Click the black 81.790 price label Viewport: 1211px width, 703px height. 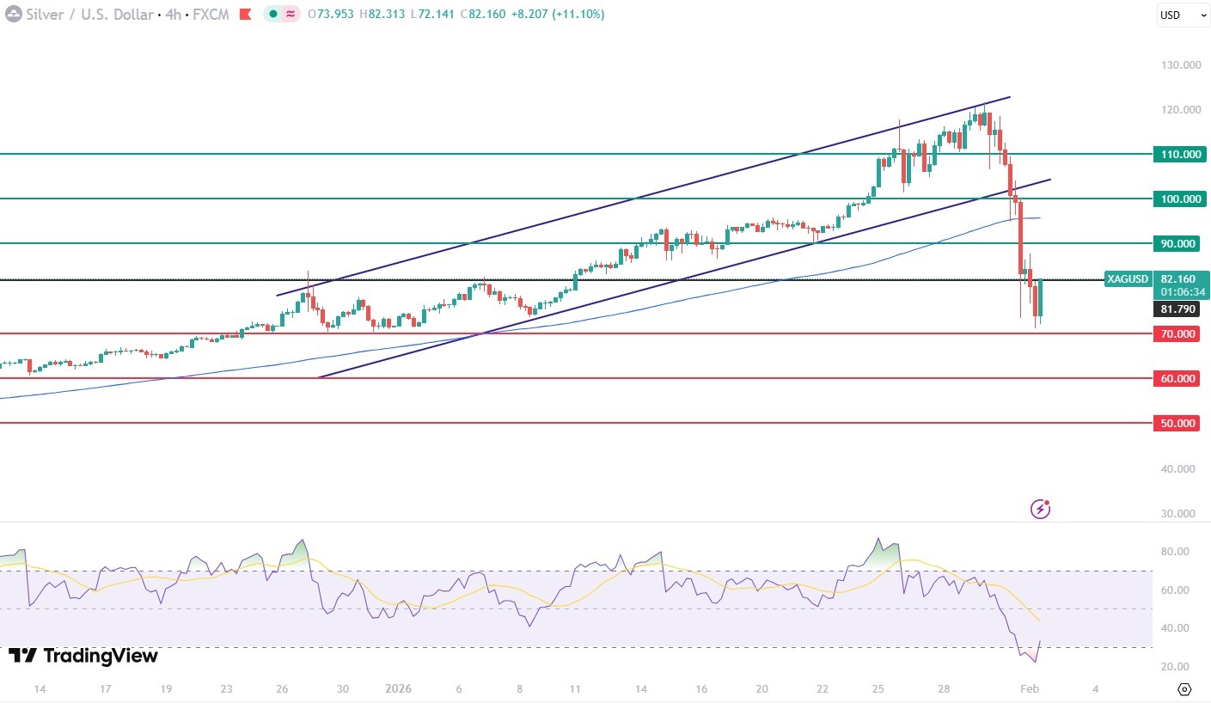[1177, 309]
